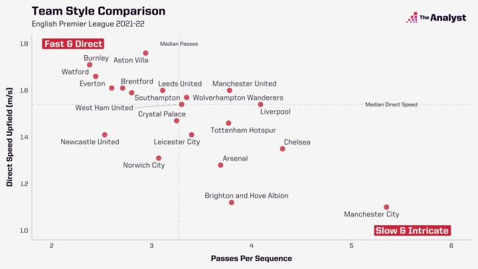
Task: Click the Brighton and Hove Albion dot
Action: click(232, 203)
